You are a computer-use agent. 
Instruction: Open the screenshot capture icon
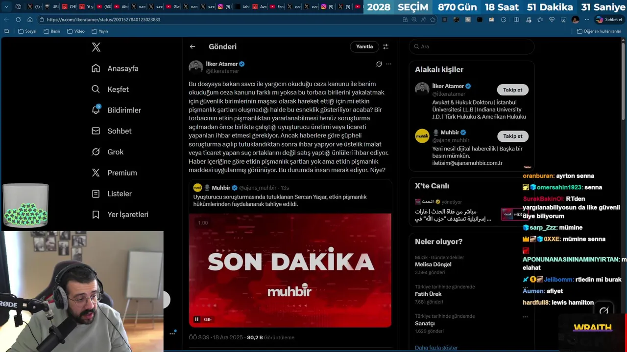564,20
